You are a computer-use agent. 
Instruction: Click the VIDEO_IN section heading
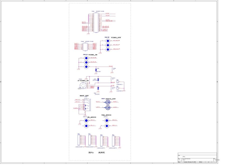[x=93, y=55]
